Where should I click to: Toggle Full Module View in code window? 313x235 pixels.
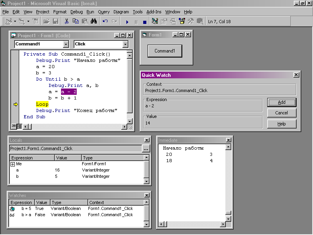19,127
